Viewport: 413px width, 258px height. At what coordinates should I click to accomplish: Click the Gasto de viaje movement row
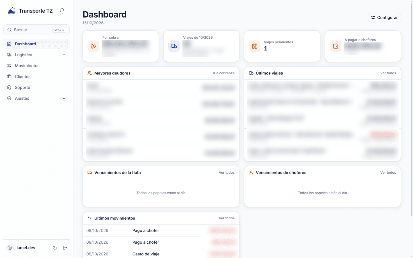pos(161,254)
